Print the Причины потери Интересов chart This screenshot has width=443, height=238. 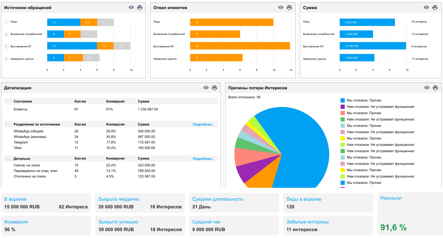coord(435,88)
